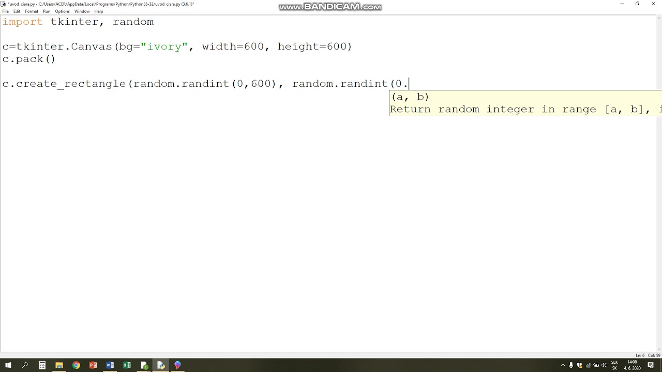Switch the SLK SK input language
Viewport: 662px width, 372px height.
(614, 365)
